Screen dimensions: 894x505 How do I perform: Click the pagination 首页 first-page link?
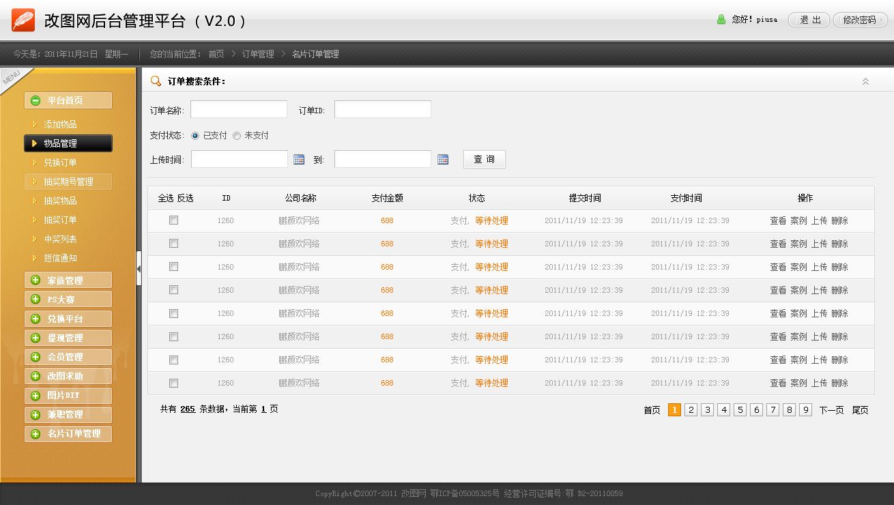click(652, 410)
